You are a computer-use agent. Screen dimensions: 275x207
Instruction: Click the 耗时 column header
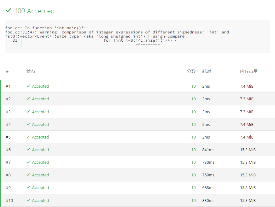pos(207,71)
